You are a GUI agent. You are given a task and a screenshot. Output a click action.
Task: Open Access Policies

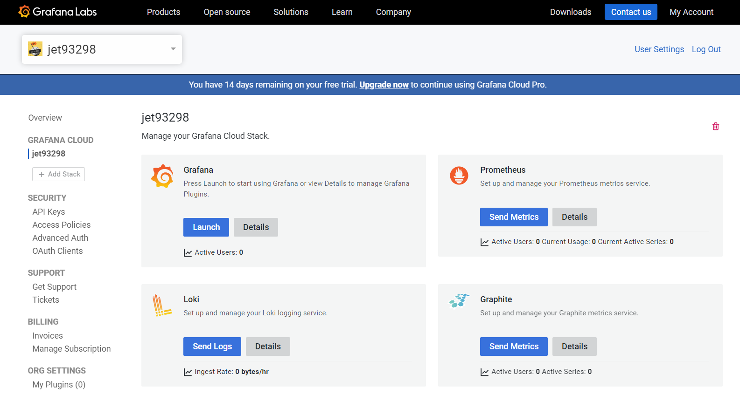(62, 225)
